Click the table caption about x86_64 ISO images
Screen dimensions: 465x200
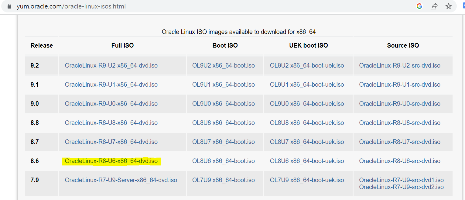pyautogui.click(x=239, y=32)
